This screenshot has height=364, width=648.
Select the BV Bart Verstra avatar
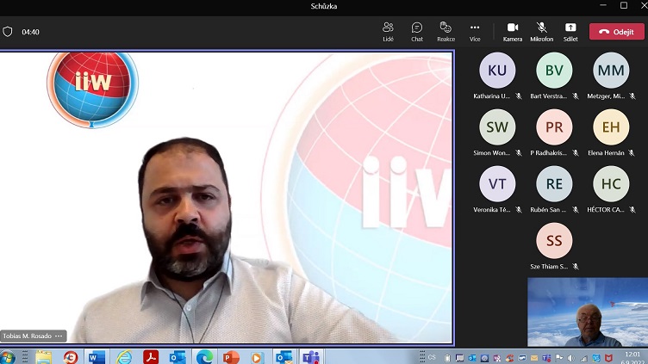click(x=554, y=71)
